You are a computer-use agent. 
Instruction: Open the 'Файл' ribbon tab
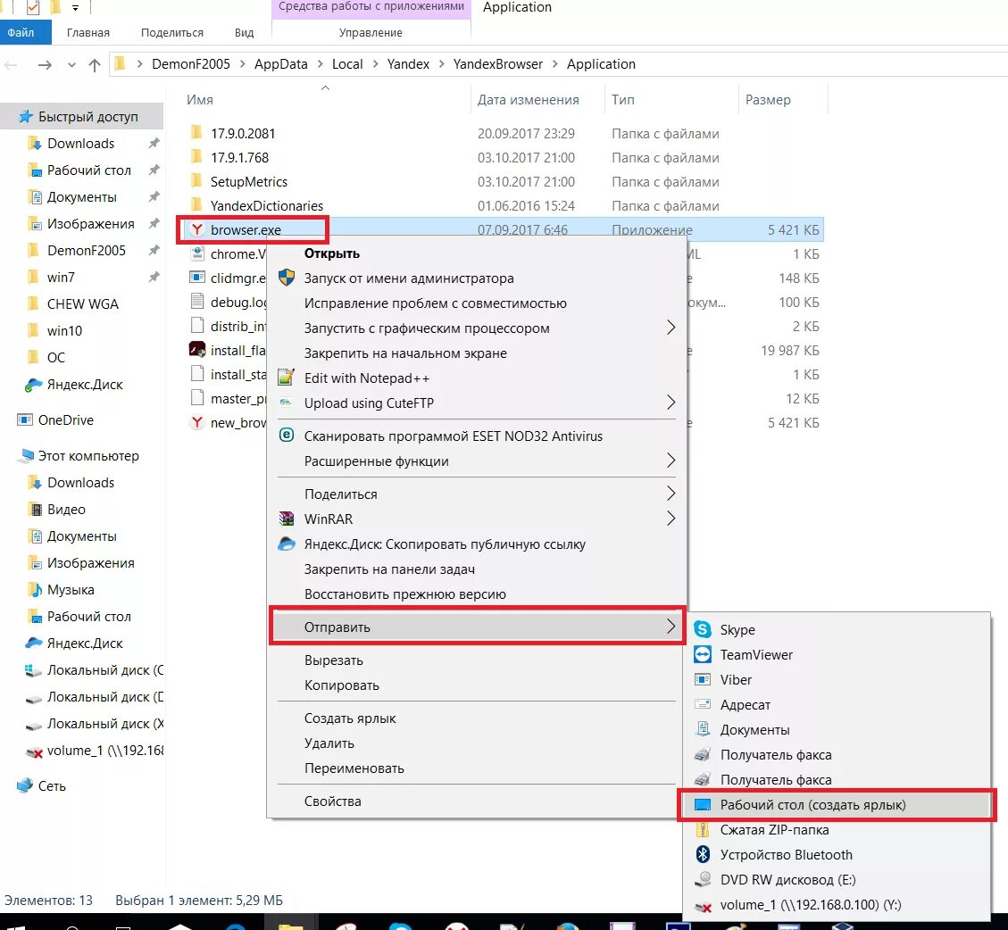(26, 32)
